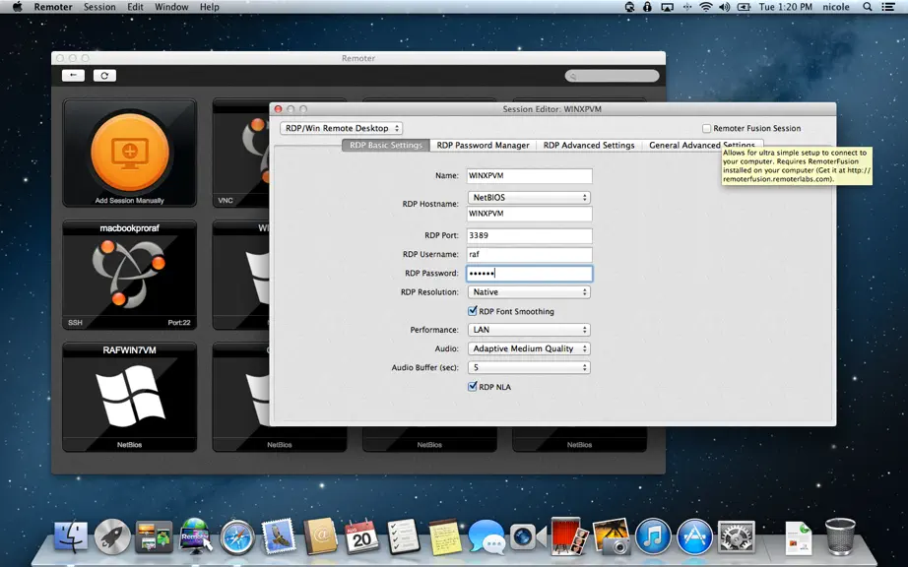Viewport: 908px width, 567px height.
Task: Open the Audio Buffer (sec) dropdown
Action: [x=529, y=367]
